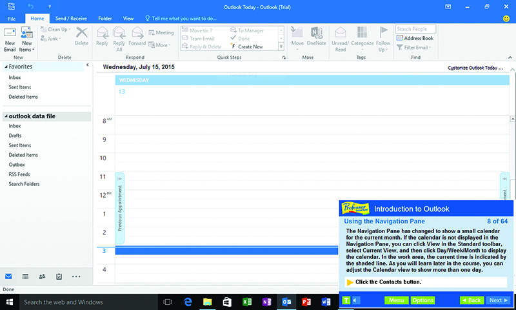Viewport: 516px width, 310px height.
Task: Select the Home tab
Action: [37, 19]
